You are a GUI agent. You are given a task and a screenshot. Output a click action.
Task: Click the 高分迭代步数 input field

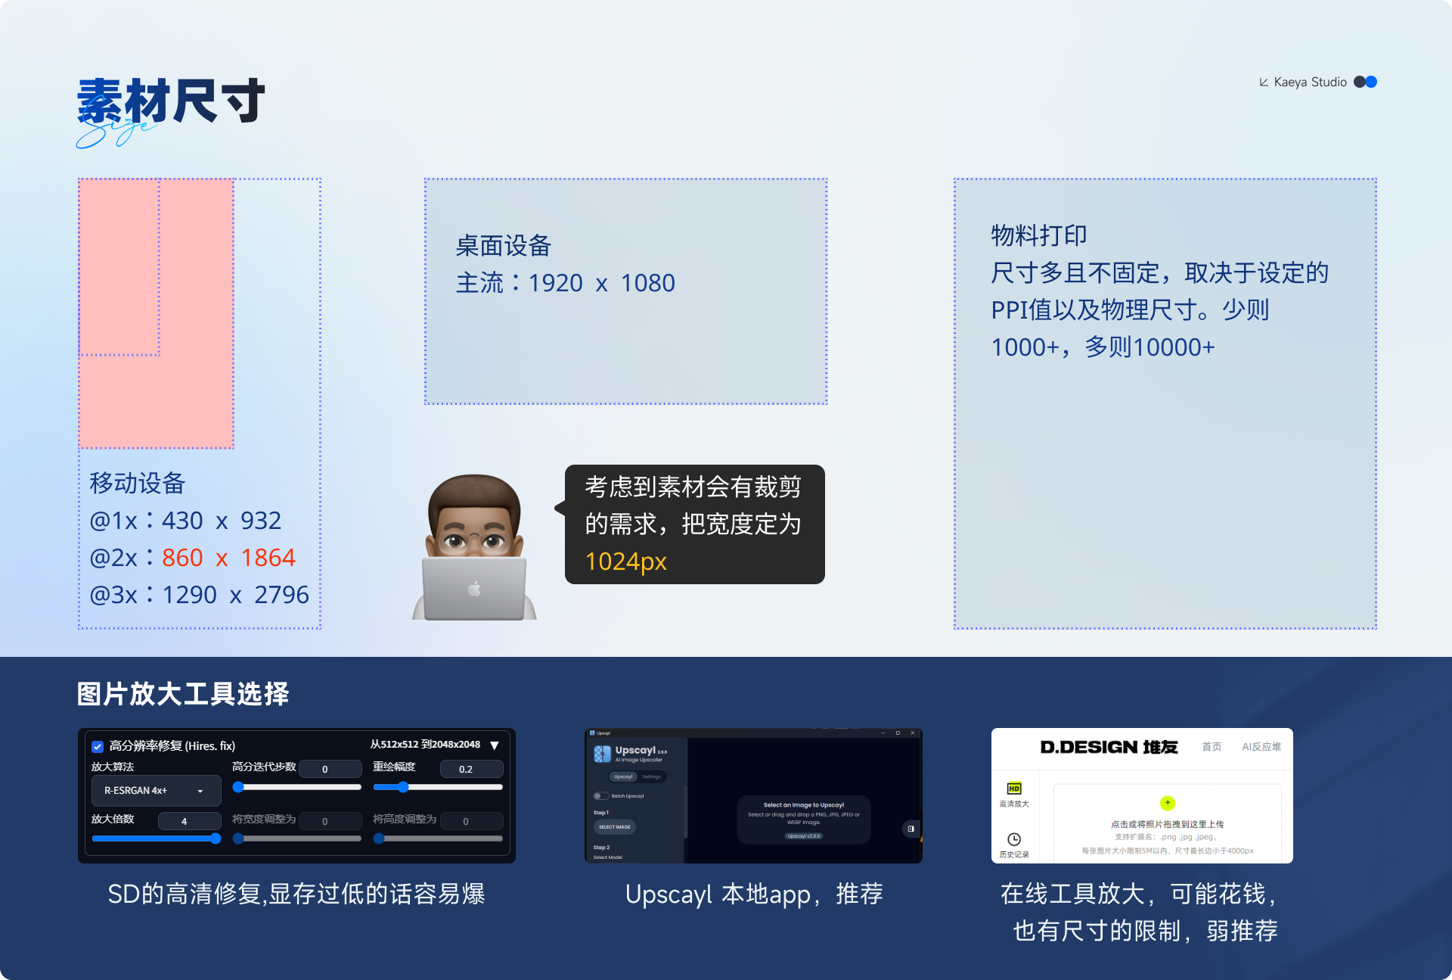coord(330,768)
